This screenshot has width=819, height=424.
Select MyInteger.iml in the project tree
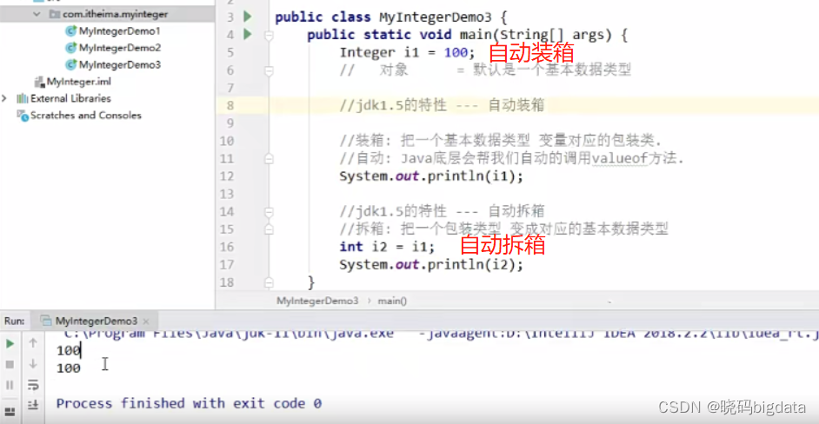click(78, 82)
